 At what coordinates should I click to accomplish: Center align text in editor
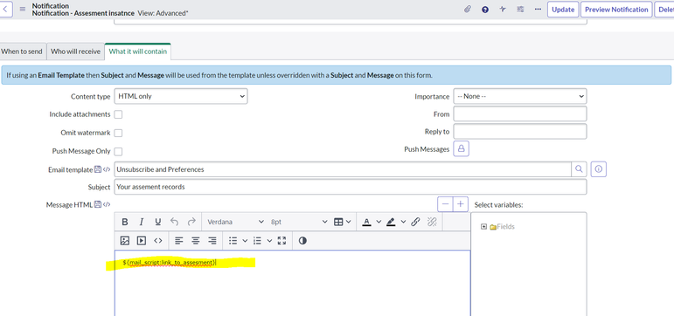click(x=196, y=240)
